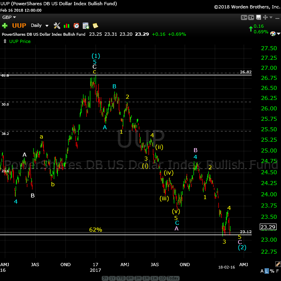Click the 61.8 Fibonacci level label
The height and width of the screenshot is (281, 281).
click(5, 75)
